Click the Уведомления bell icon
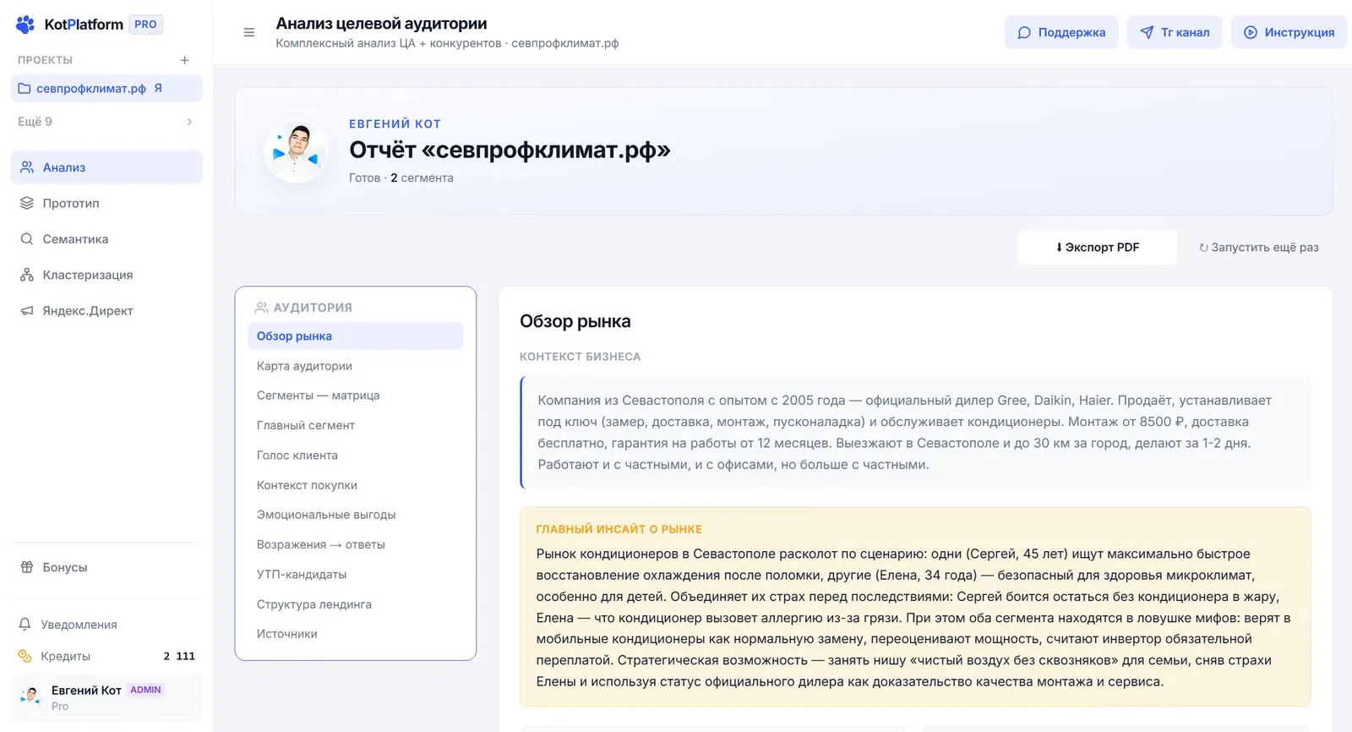1352x732 pixels. (25, 625)
